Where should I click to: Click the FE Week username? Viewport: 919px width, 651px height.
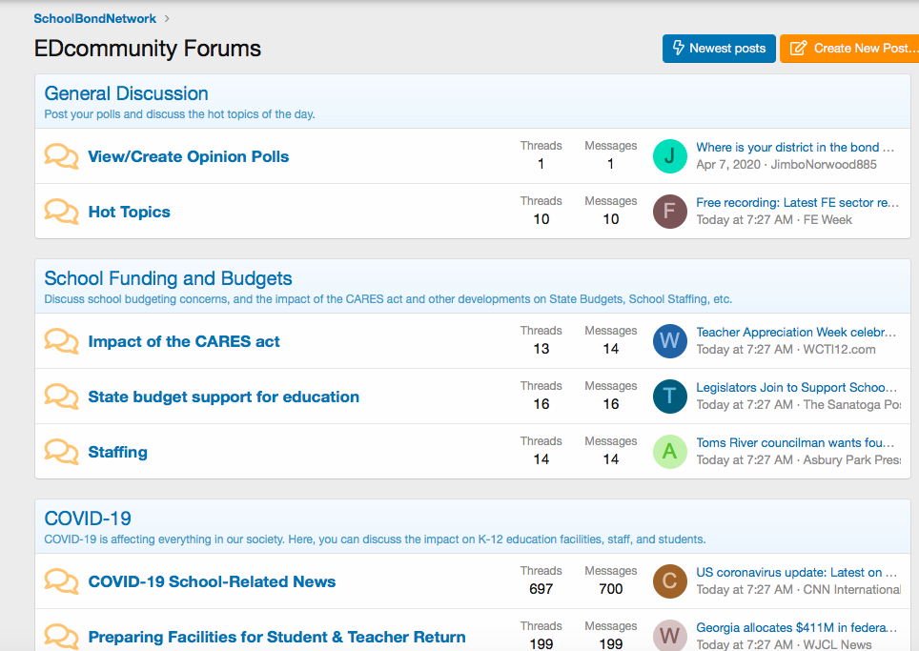pyautogui.click(x=827, y=220)
